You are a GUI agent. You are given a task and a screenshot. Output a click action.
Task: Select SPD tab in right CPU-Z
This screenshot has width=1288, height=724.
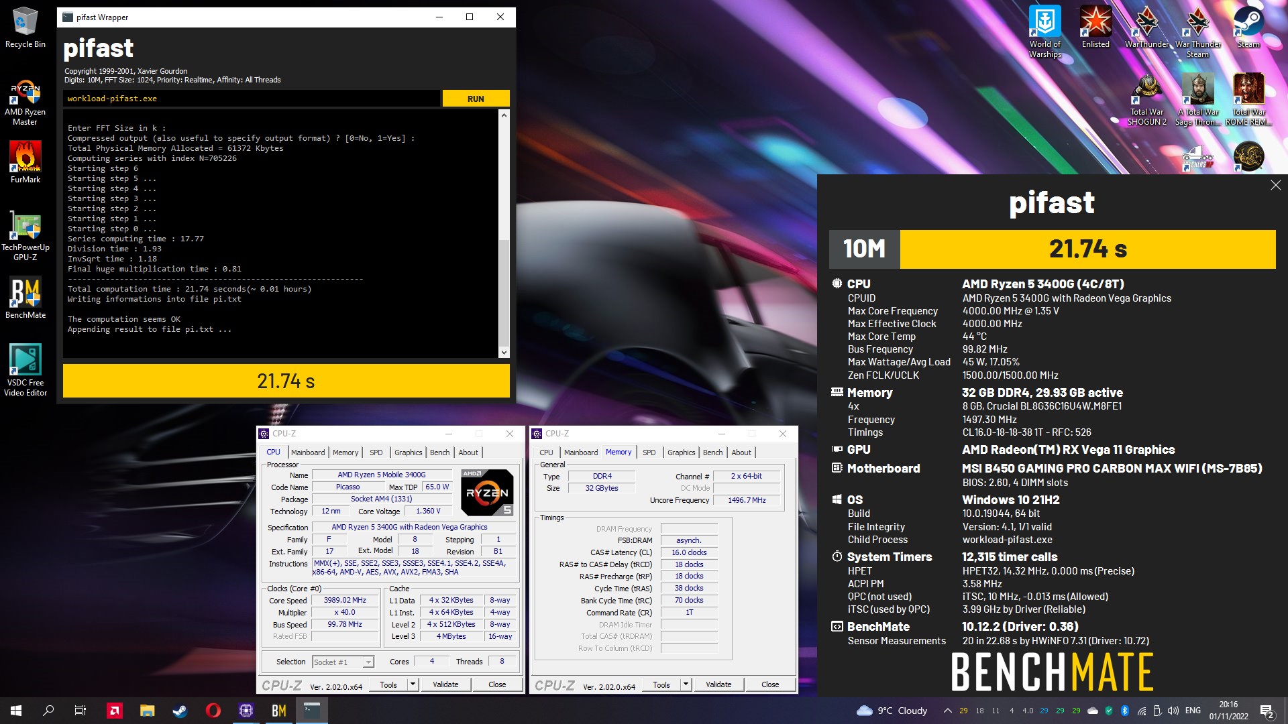[649, 452]
